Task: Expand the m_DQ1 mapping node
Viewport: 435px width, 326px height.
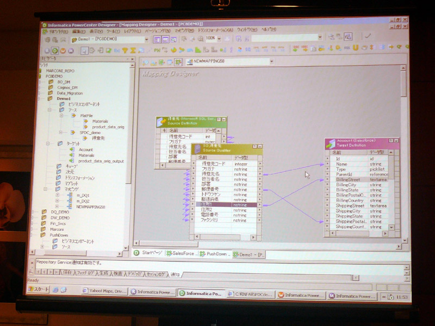Action: click(x=58, y=195)
